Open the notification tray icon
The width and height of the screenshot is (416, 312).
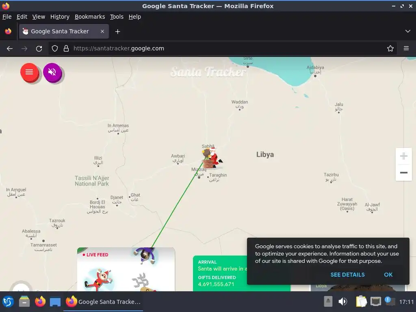click(390, 301)
